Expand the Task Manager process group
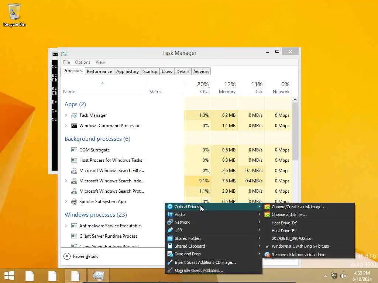Image resolution: width=378 pixels, height=283 pixels. (x=66, y=115)
